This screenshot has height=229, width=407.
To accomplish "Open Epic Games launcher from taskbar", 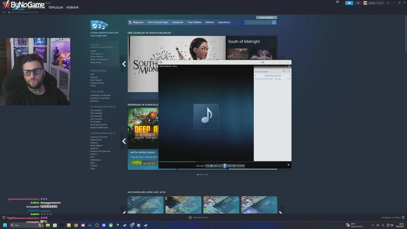I will (x=118, y=225).
